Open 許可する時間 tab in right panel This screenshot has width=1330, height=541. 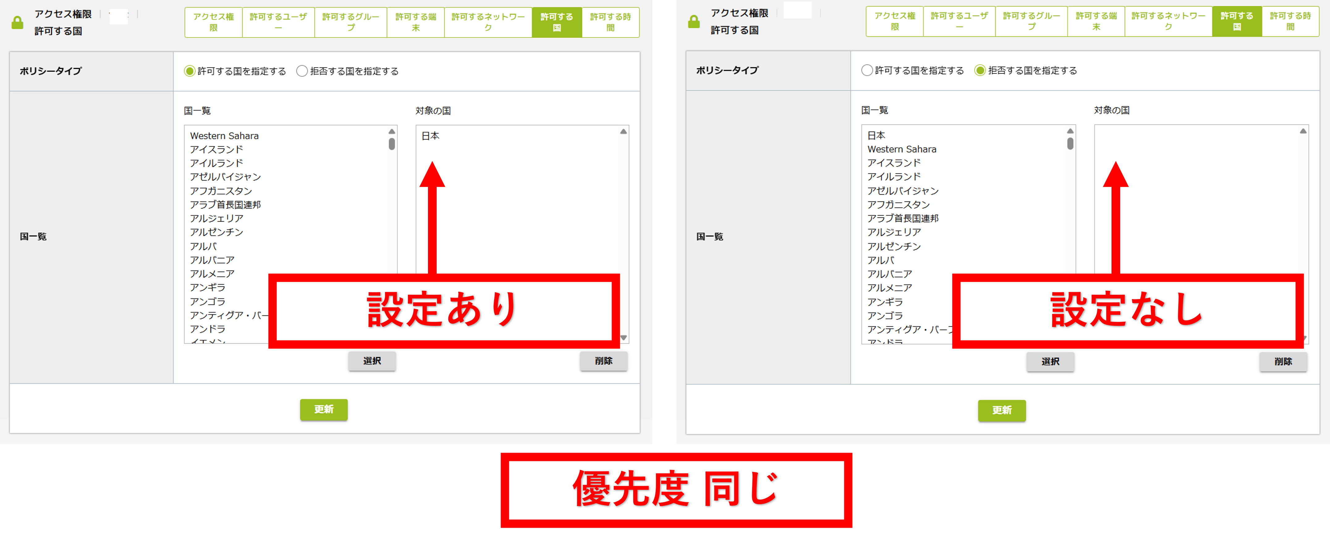(1290, 21)
